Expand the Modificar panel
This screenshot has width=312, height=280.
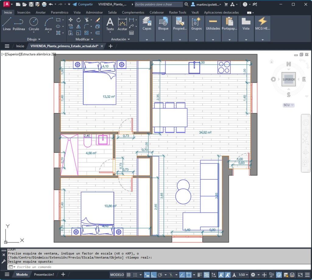click(84, 39)
